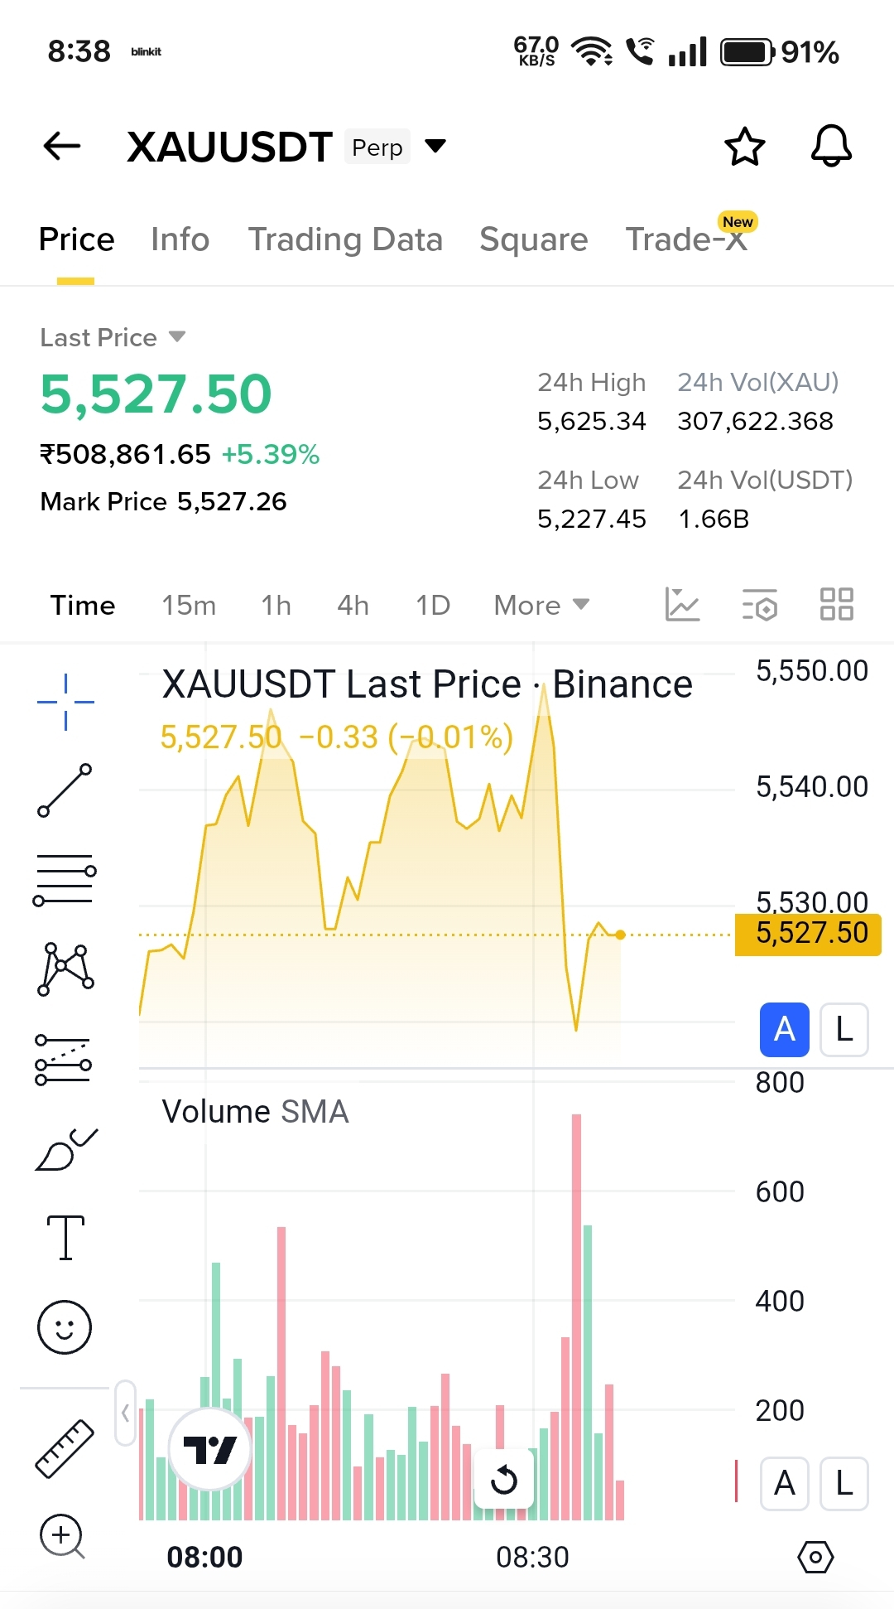
Task: Reset chart view with circular arrow
Action: click(x=503, y=1480)
